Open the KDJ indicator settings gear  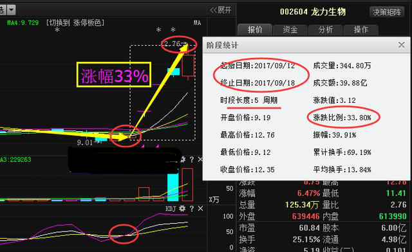click(182, 208)
